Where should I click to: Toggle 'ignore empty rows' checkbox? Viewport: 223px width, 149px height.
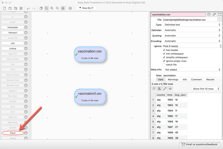click(x=164, y=61)
